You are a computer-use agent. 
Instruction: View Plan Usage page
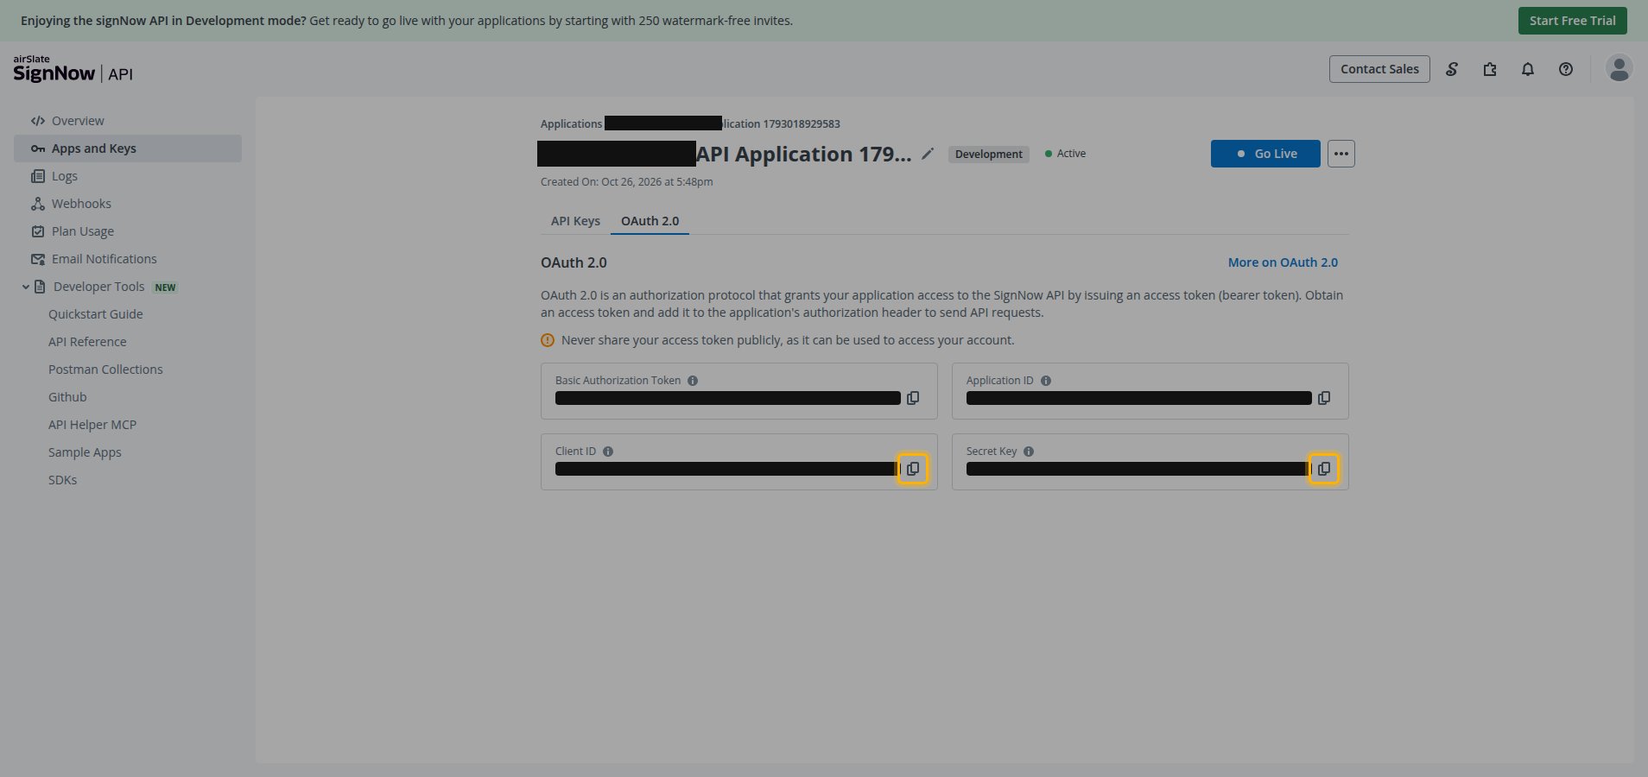[128, 231]
